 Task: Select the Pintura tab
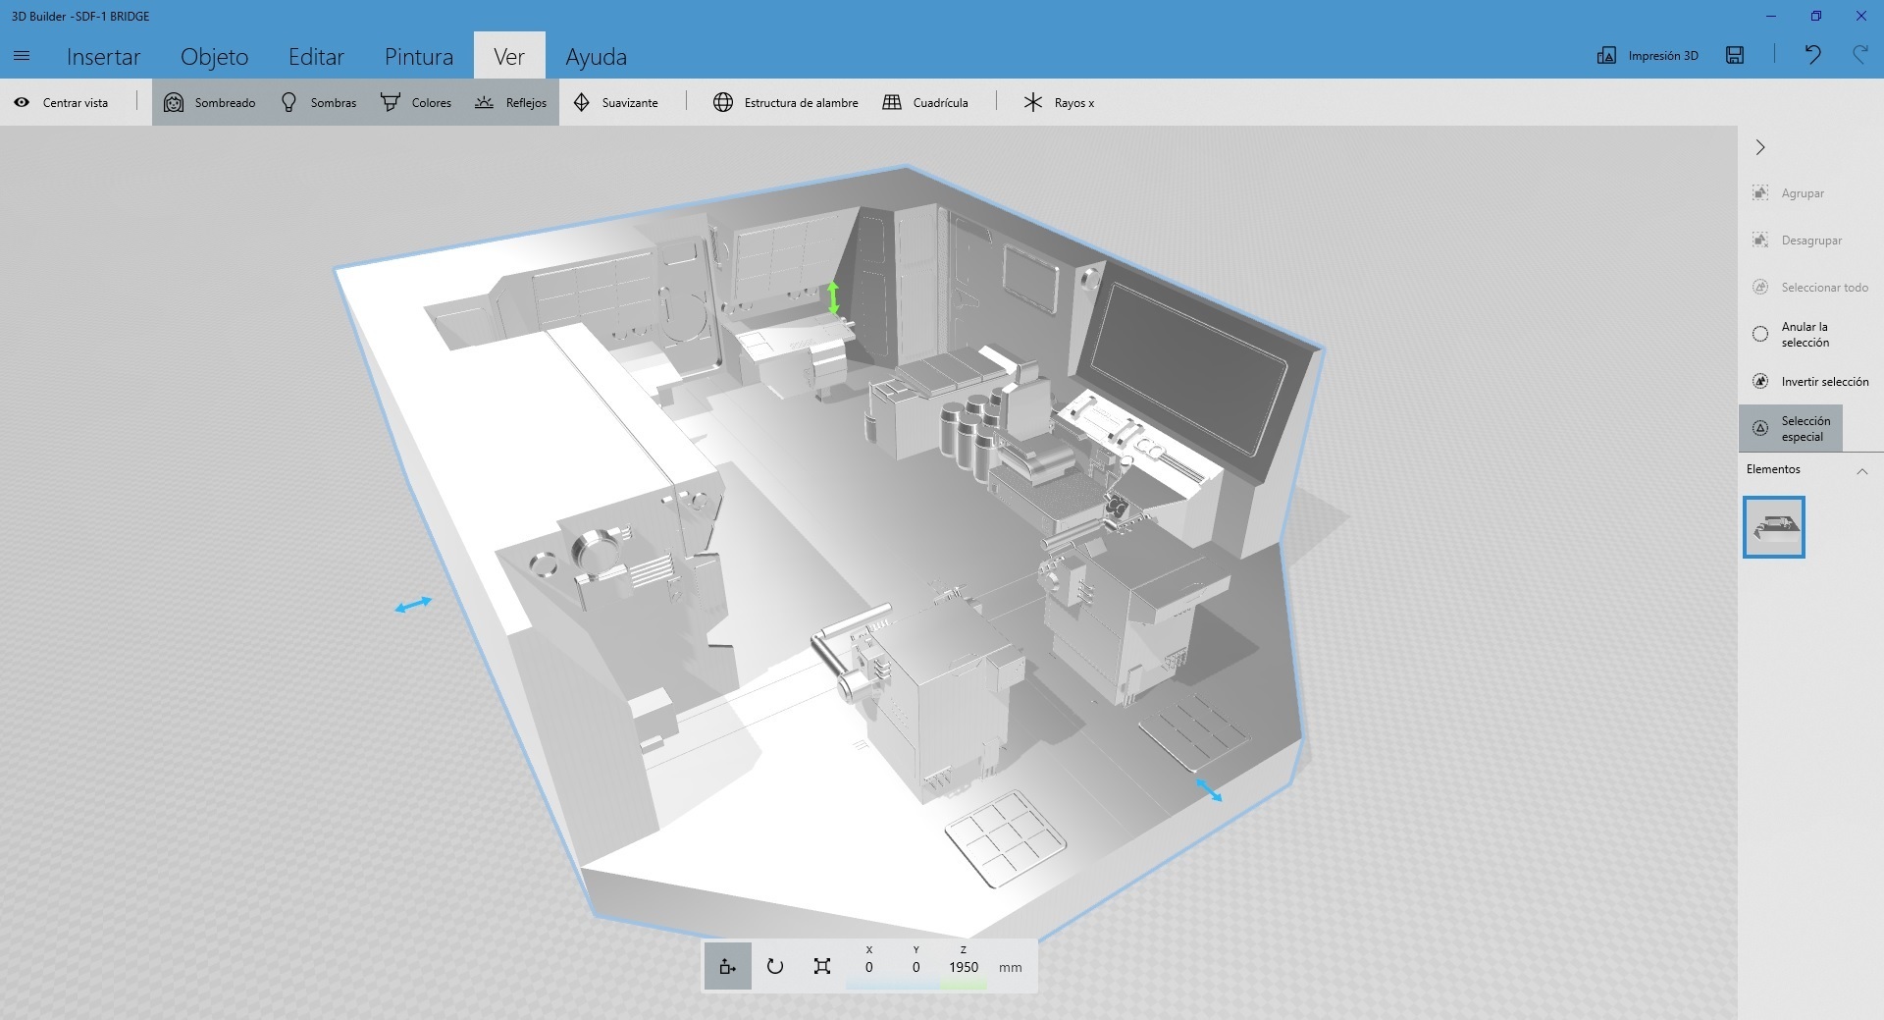point(419,56)
